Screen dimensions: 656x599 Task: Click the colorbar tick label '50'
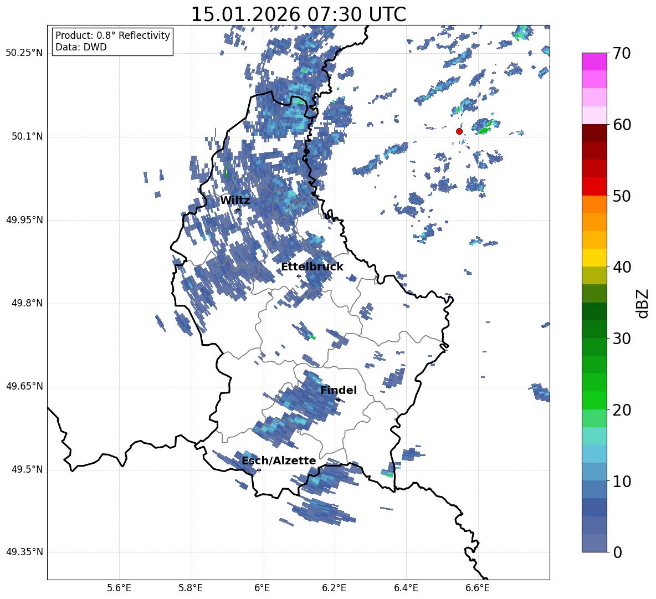coord(622,196)
